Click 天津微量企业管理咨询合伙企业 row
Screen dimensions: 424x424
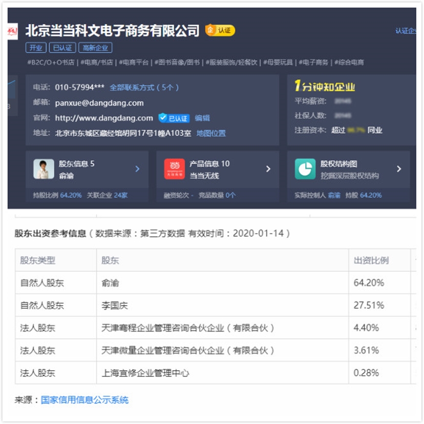tap(216, 350)
